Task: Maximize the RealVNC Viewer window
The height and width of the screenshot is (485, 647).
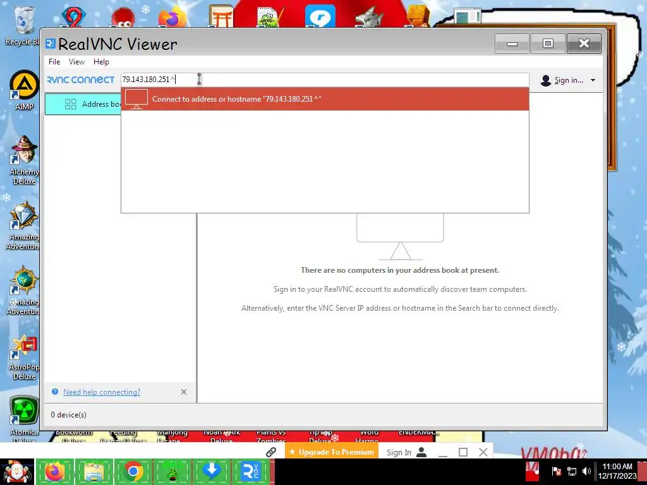Action: pos(548,44)
